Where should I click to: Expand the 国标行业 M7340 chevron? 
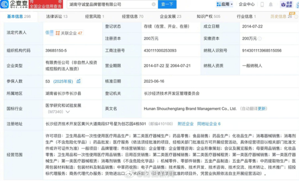pyautogui.click(x=68, y=112)
